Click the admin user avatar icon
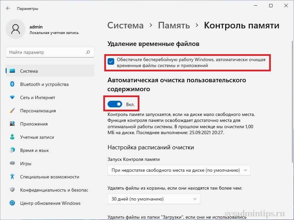 15,29
